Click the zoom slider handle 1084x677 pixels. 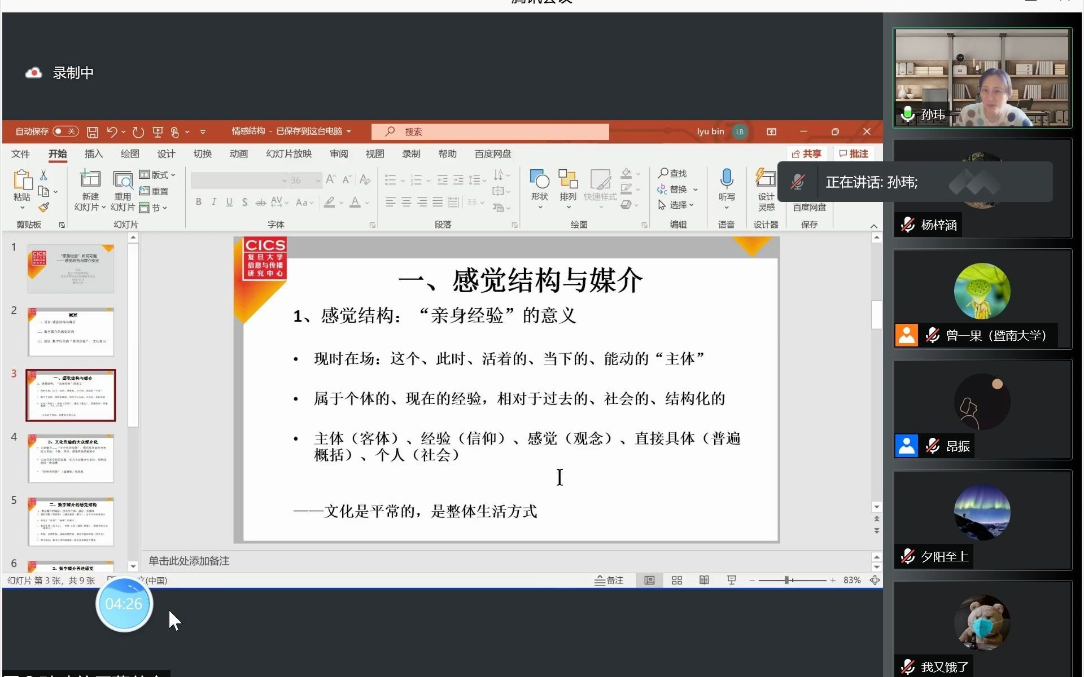(786, 580)
